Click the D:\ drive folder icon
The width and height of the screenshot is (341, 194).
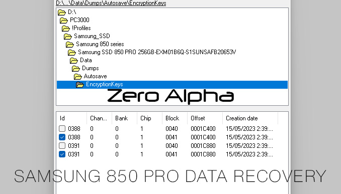tap(62, 13)
